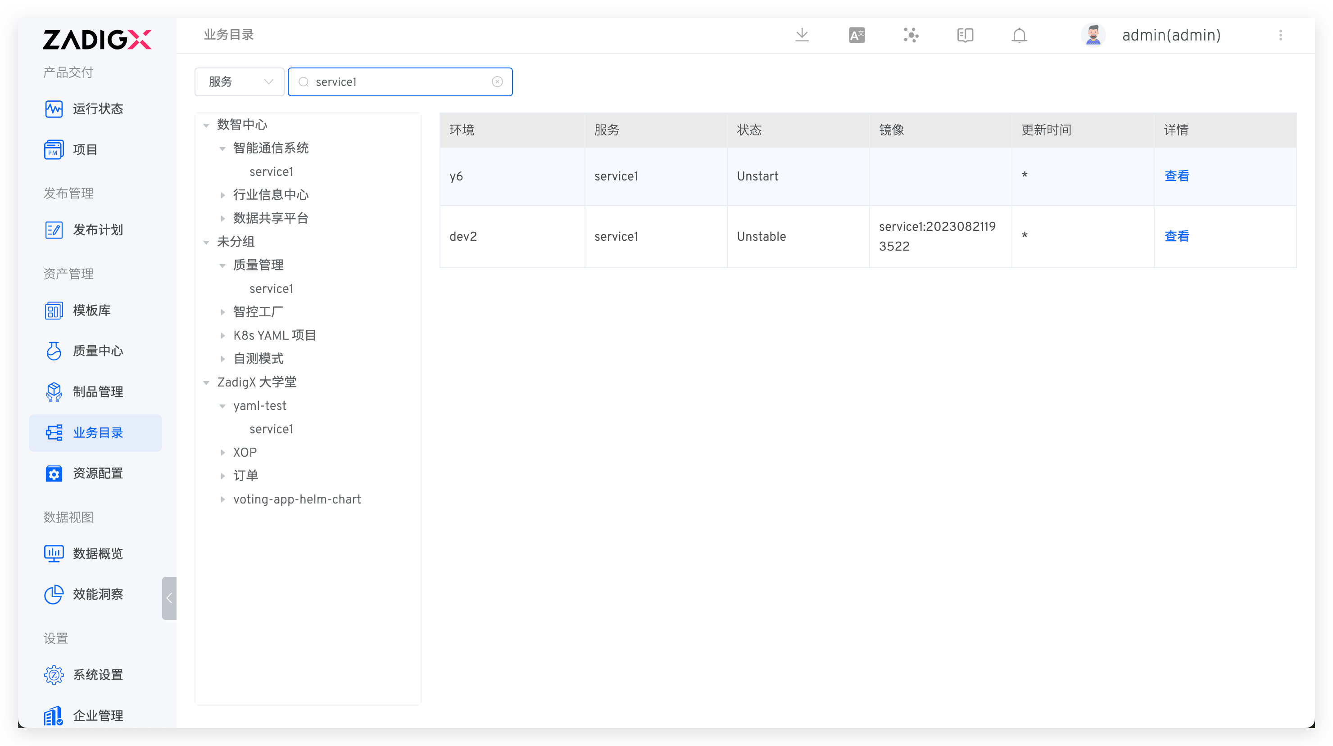Expand the 行业信息中心 tree node
The width and height of the screenshot is (1333, 746).
(x=222, y=195)
